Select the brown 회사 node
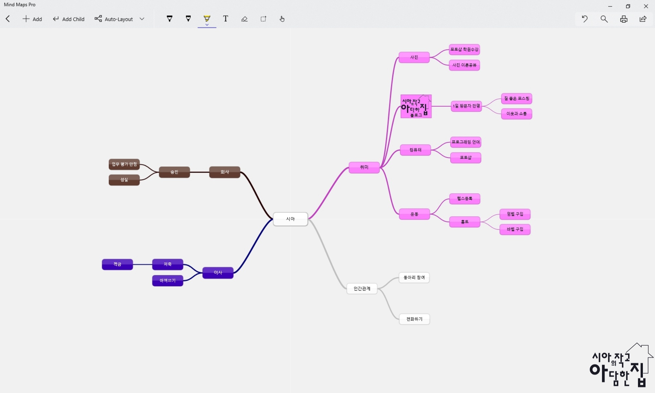 225,172
